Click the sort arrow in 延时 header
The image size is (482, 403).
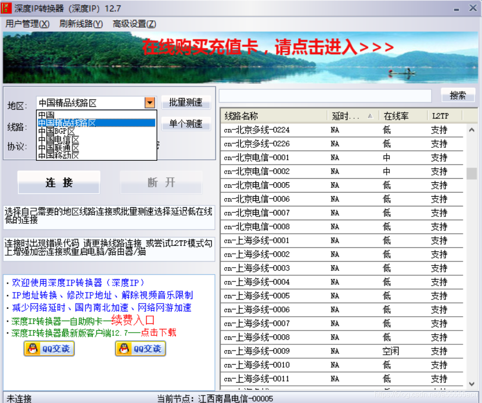coord(370,116)
